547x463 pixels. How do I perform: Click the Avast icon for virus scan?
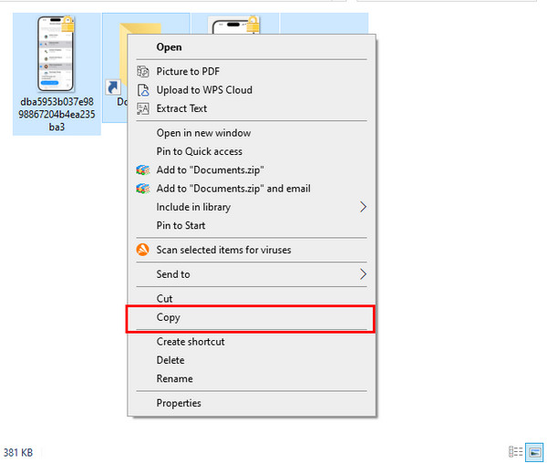point(142,250)
